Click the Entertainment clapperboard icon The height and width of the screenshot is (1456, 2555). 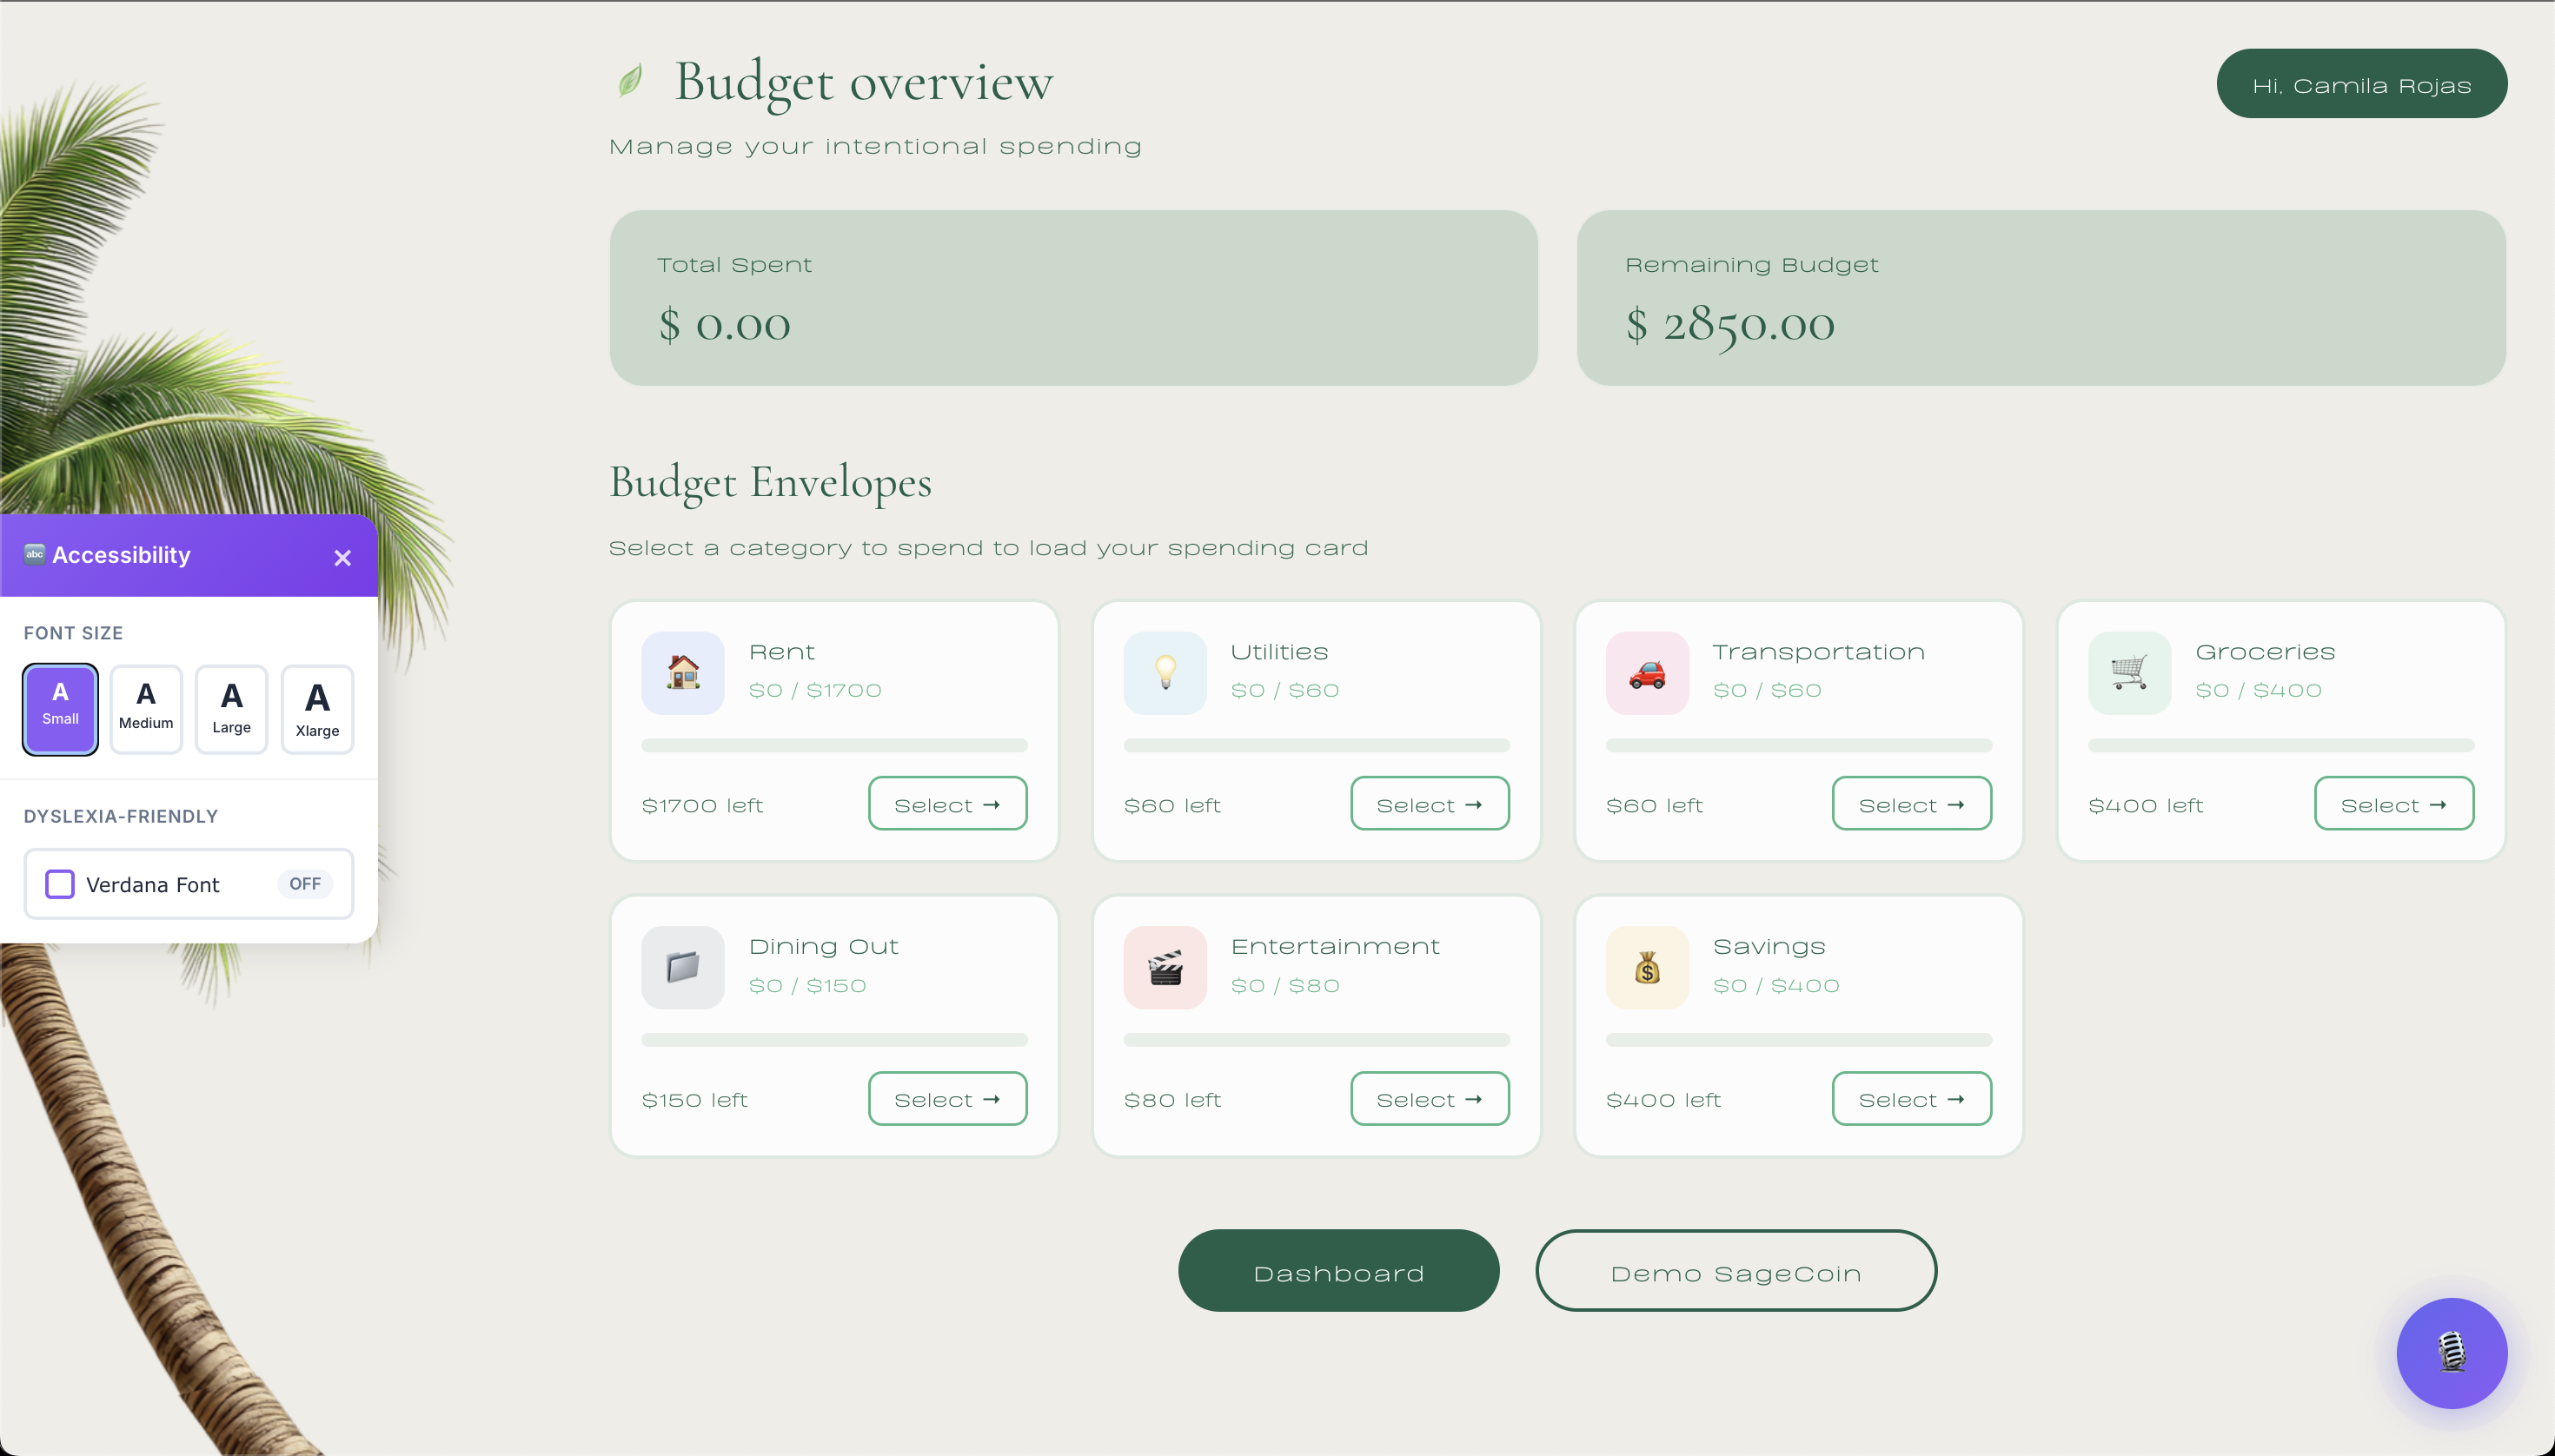1165,967
